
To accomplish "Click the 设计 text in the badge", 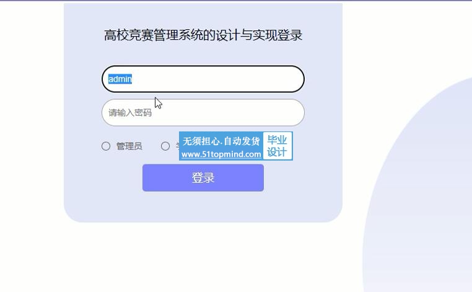I will click(277, 152).
